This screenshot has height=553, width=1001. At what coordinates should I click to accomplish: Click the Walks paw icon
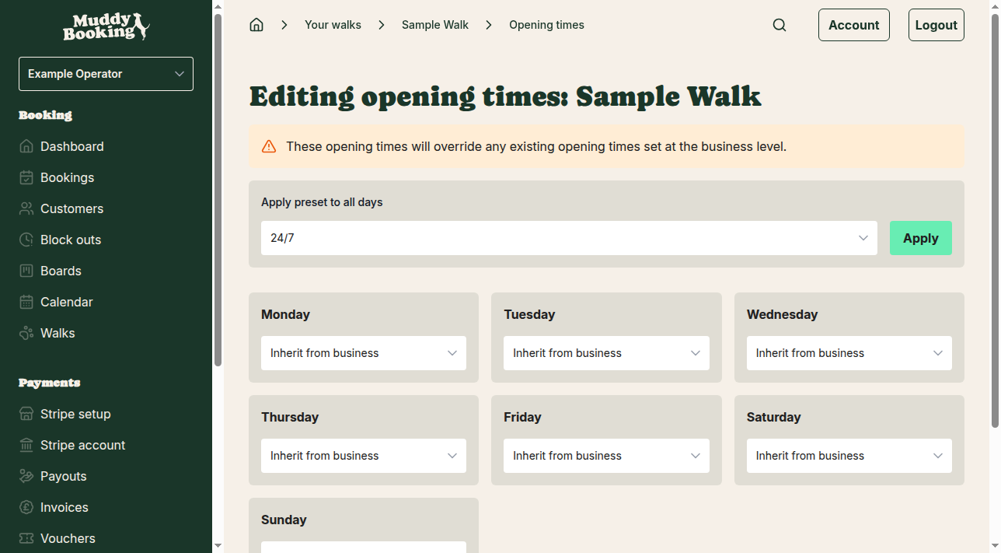point(26,333)
